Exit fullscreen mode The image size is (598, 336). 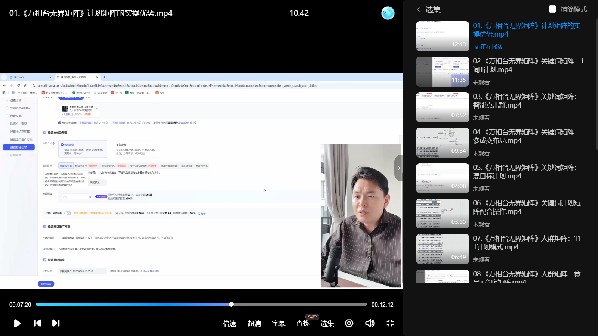tap(390, 323)
